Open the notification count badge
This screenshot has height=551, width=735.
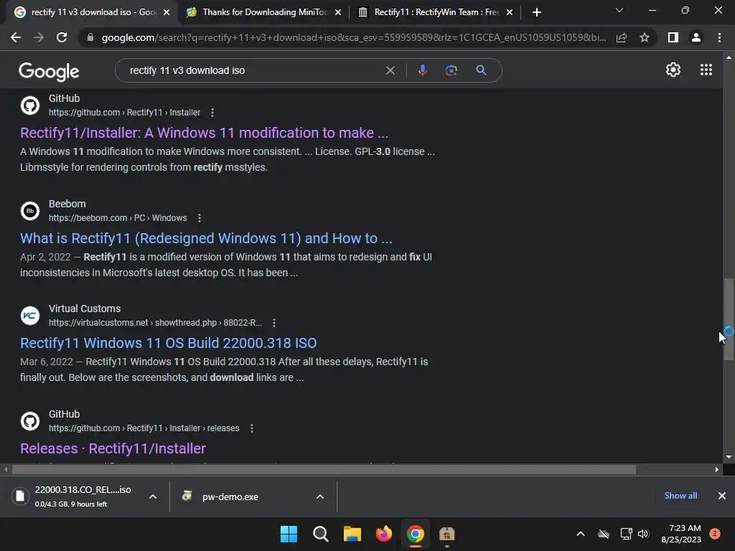pyautogui.click(x=715, y=534)
